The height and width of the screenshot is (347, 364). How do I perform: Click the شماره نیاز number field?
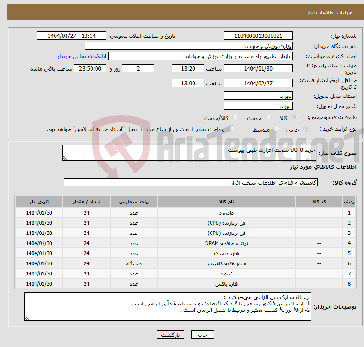point(258,36)
